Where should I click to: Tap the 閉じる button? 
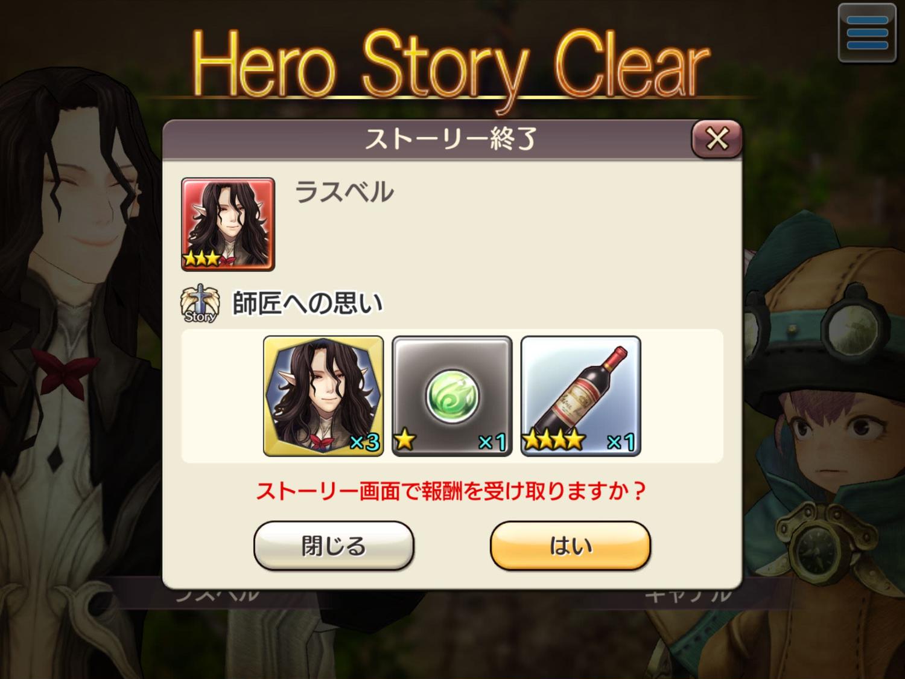point(334,546)
